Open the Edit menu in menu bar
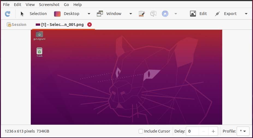Viewport: 253px width, 138px height. tap(17, 5)
